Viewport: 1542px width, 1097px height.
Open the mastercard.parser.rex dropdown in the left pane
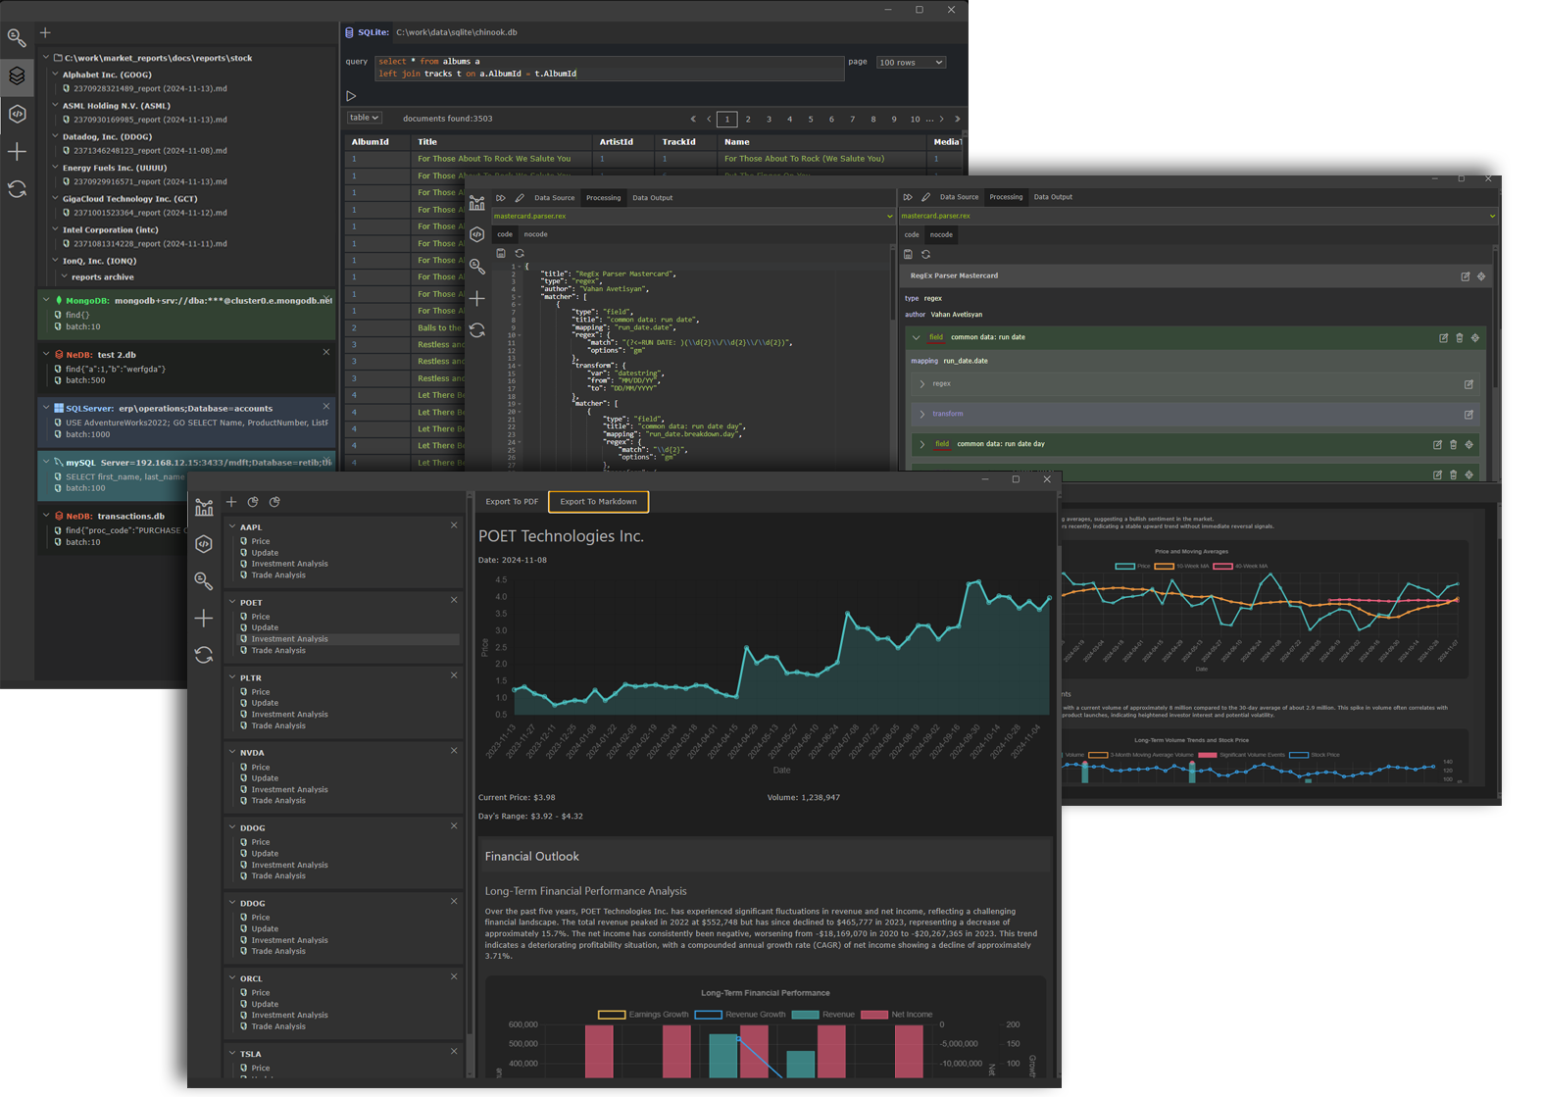coord(692,216)
